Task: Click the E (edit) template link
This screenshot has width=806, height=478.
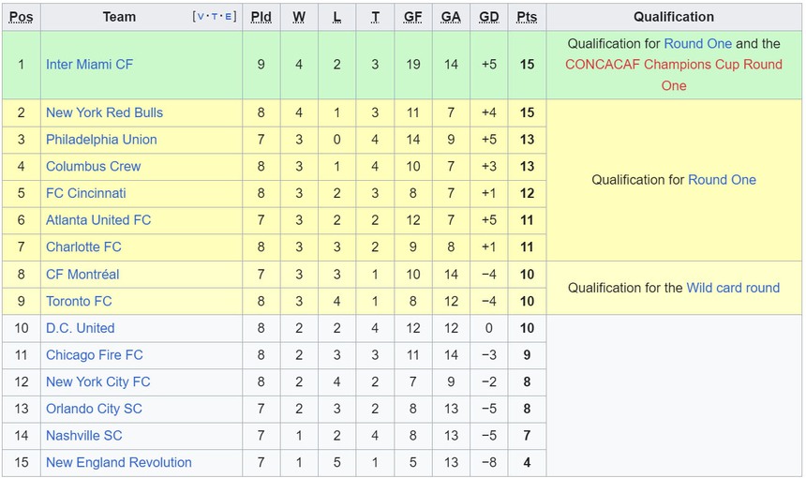Action: pos(228,17)
